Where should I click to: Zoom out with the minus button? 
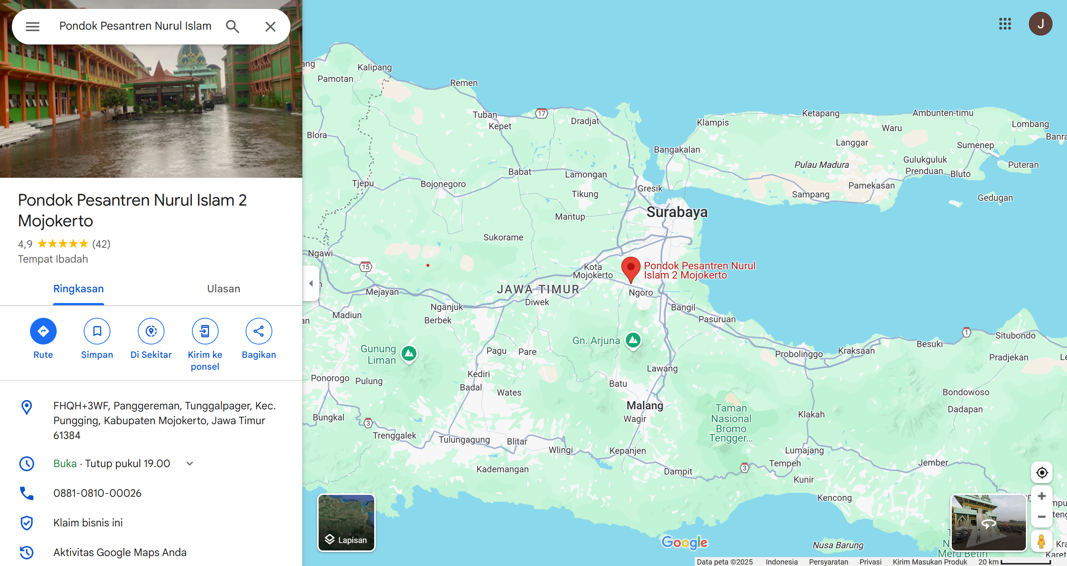(1042, 517)
